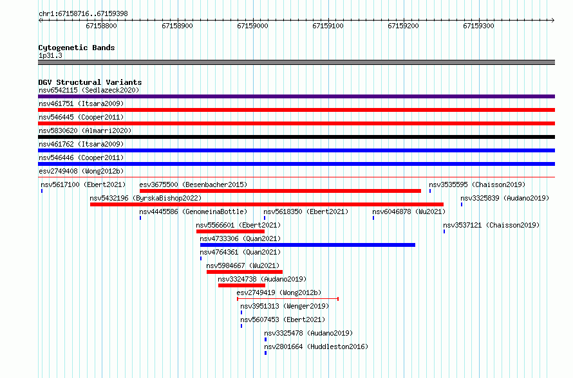
Task: Click nsv4733306 (Quan2021) label
Action: [240, 239]
